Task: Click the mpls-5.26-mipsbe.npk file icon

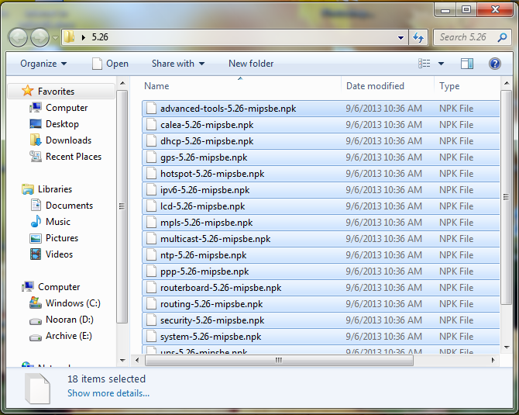Action: [x=151, y=223]
